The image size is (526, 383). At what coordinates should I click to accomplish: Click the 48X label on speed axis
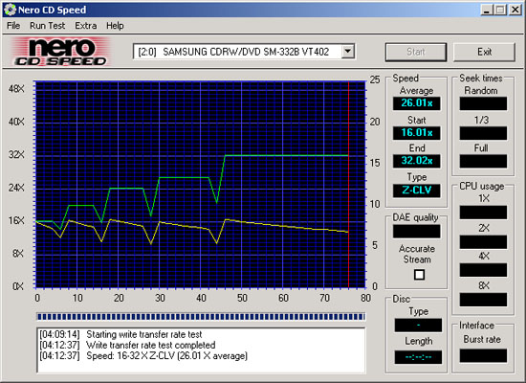click(x=17, y=89)
